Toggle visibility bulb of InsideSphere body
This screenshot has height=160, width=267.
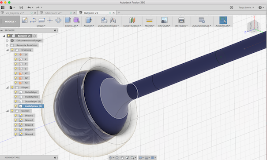15,97
